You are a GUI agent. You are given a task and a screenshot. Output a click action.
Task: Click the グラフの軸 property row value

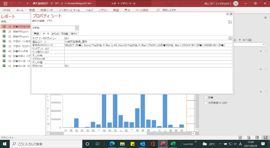tap(148, 55)
